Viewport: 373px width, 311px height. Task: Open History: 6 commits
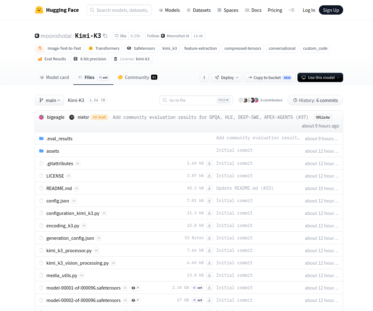pos(315,100)
